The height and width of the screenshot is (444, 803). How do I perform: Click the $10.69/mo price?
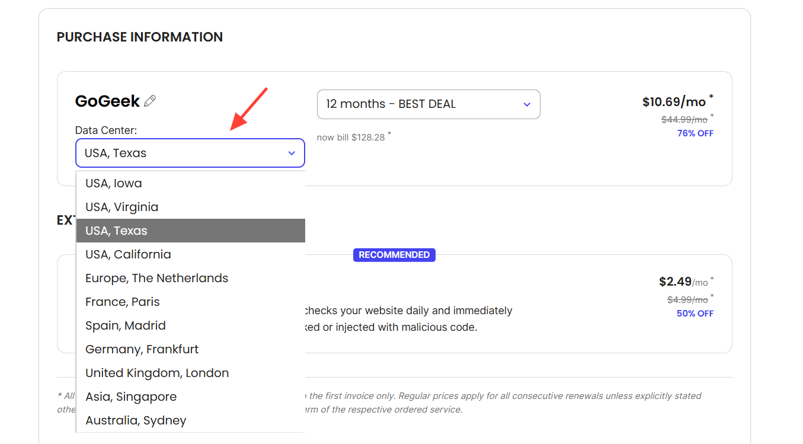674,102
